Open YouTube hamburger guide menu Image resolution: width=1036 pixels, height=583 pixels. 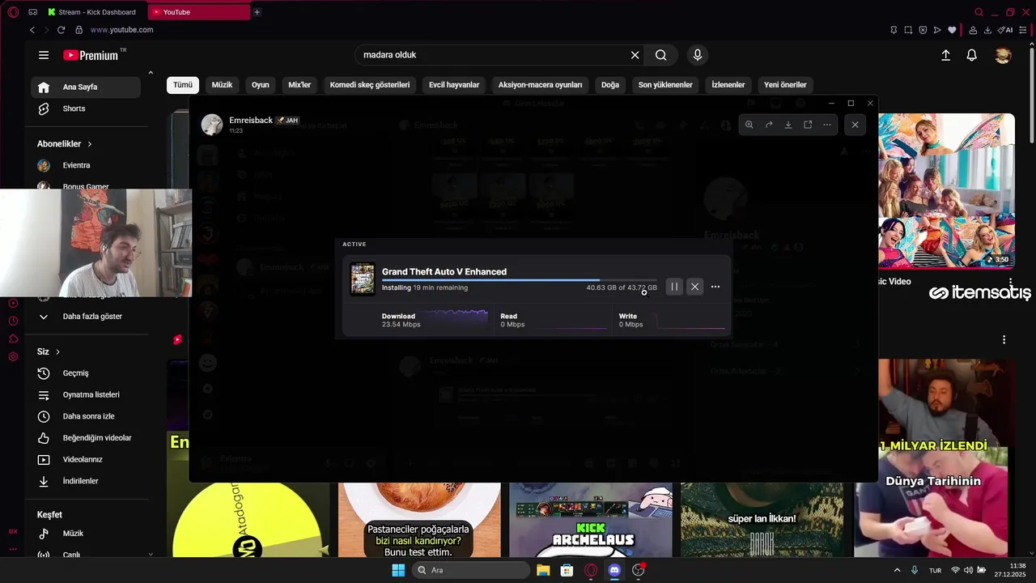click(44, 55)
